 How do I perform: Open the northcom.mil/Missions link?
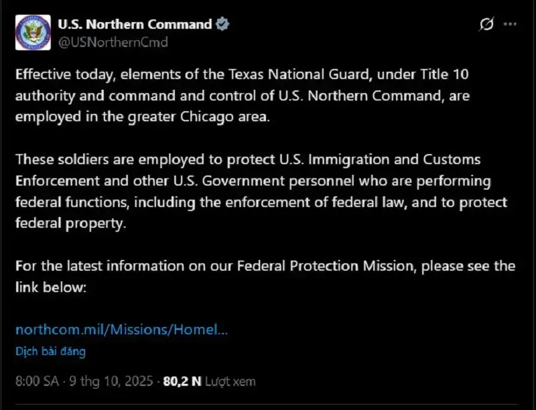[121, 330]
